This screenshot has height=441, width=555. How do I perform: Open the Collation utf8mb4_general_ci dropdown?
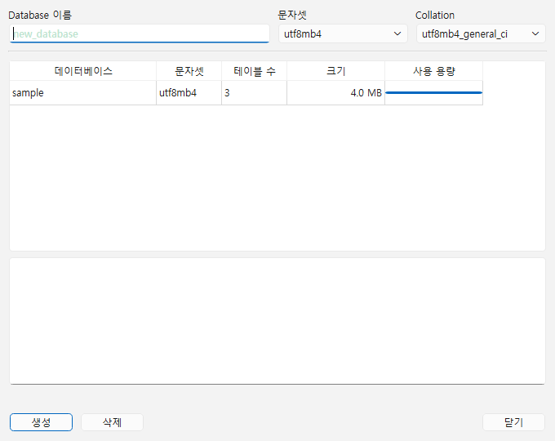pos(481,33)
